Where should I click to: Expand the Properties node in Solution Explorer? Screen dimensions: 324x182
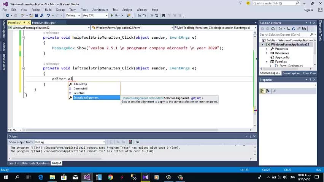point(266,49)
